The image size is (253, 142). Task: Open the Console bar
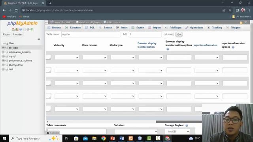(x=53, y=133)
